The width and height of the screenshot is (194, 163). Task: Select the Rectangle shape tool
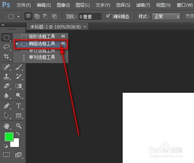[19, 115]
